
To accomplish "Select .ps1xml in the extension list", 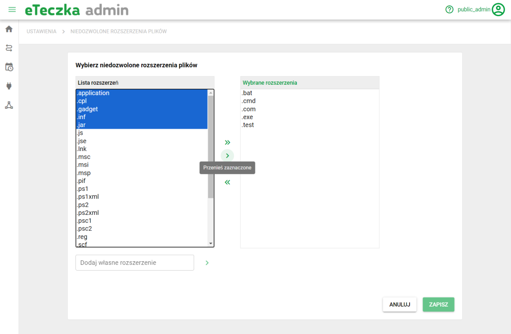I will pos(142,196).
